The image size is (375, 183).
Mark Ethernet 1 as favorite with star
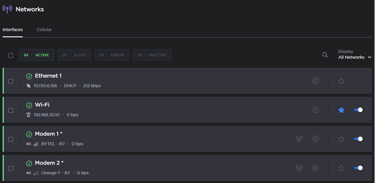coord(341,81)
